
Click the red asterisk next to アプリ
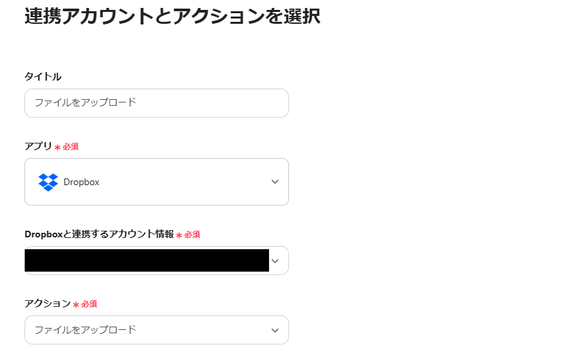point(58,147)
